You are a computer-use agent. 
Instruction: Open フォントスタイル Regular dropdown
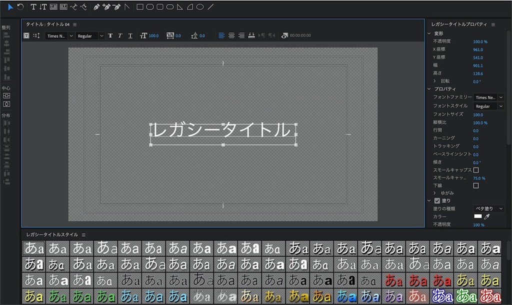pyautogui.click(x=489, y=106)
